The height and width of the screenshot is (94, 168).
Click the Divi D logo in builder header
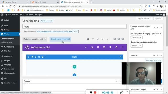[27, 47]
